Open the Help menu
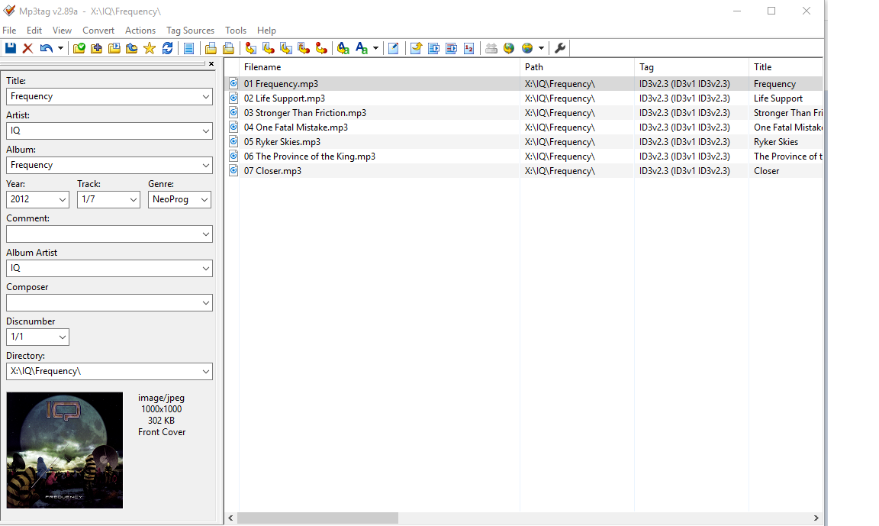Image resolution: width=879 pixels, height=526 pixels. 266,31
